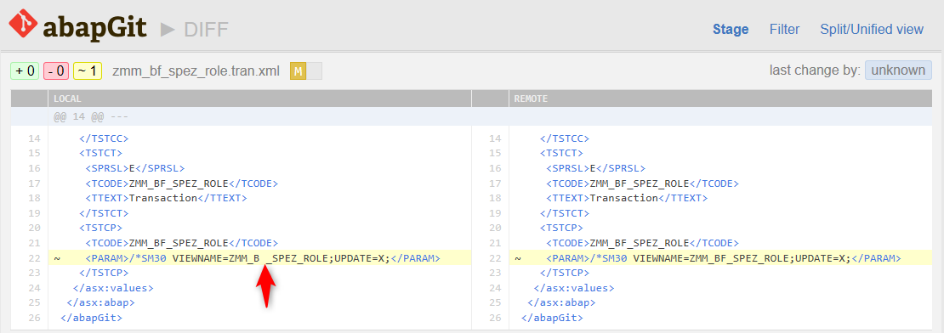Switch using Split/Unified view link
Screen dimensions: 944x333
point(871,30)
